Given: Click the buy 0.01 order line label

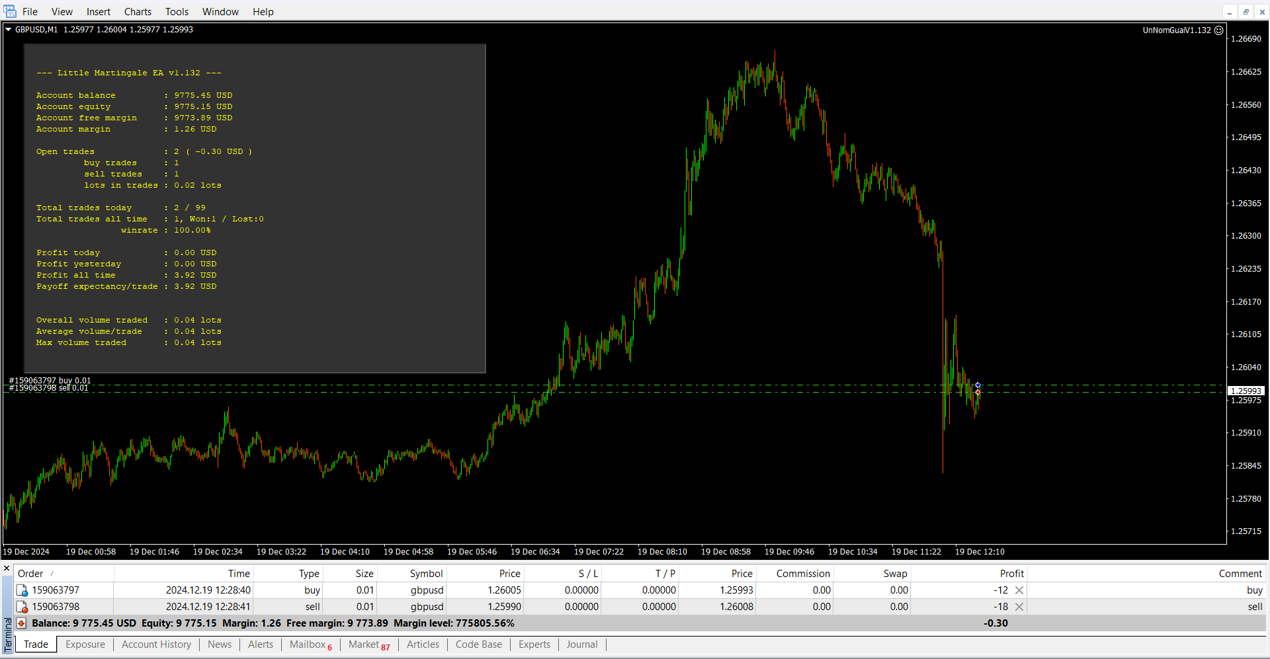Looking at the screenshot, I should point(50,381).
